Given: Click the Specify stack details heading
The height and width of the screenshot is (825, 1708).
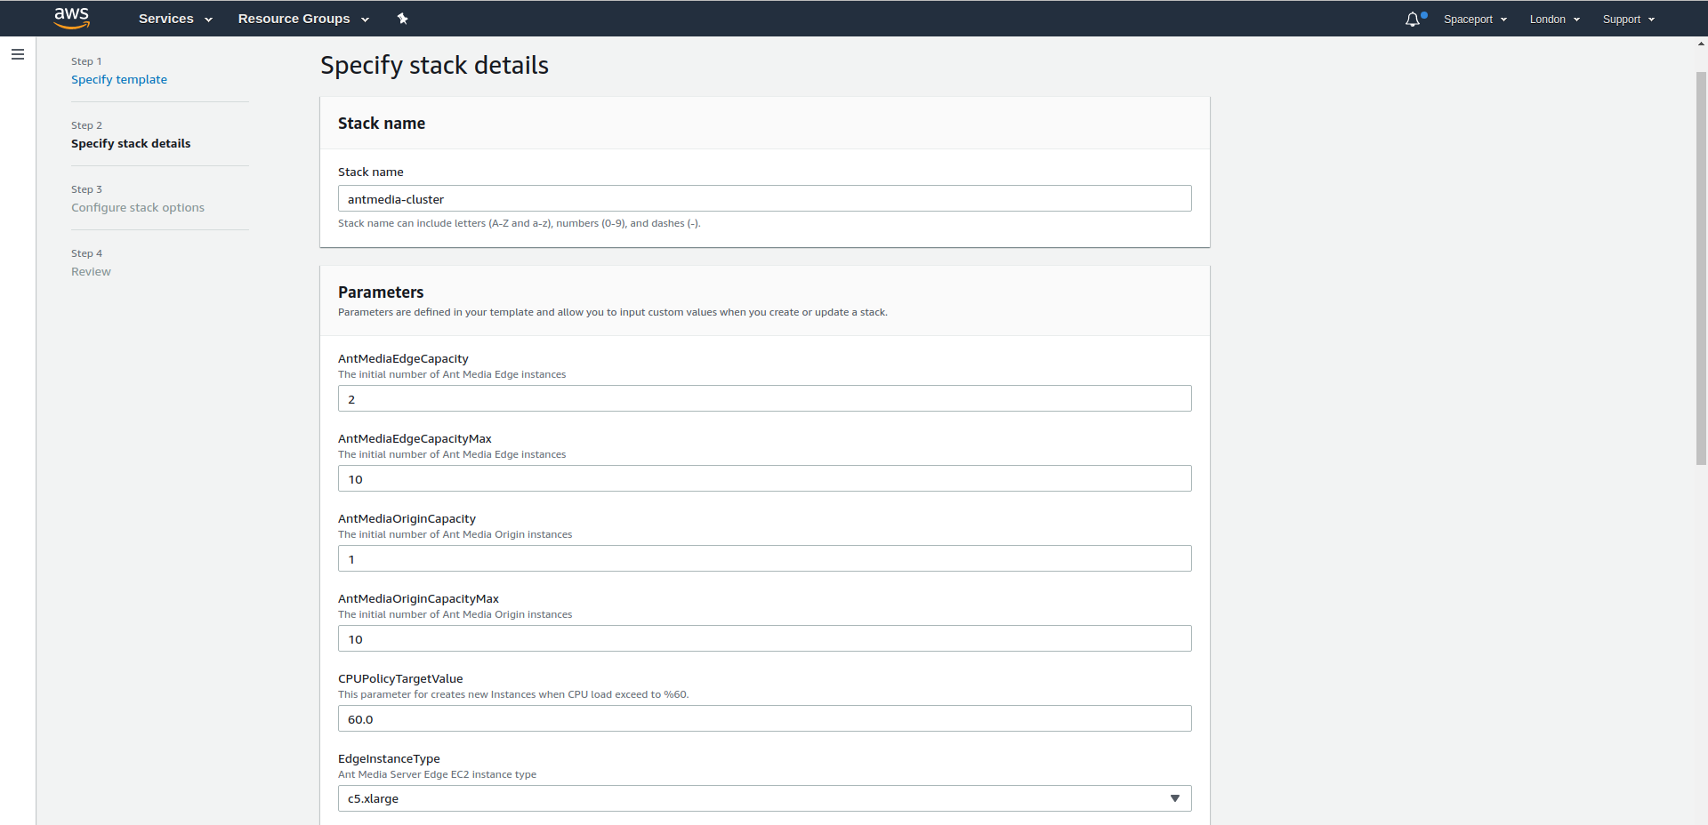Looking at the screenshot, I should click(x=434, y=65).
